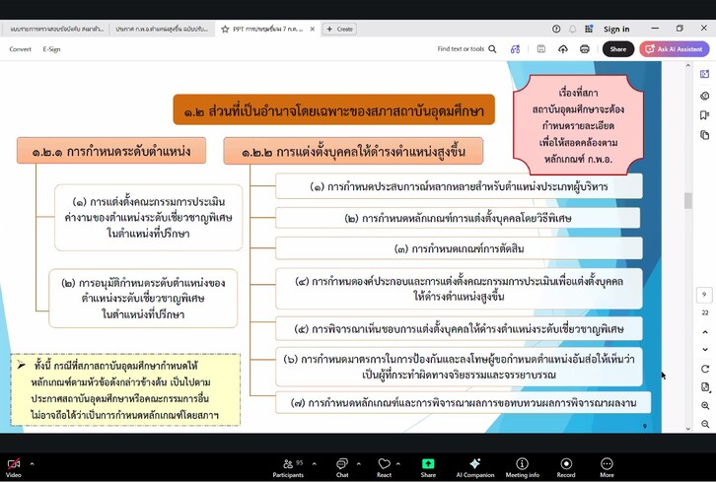Screen dimensions: 716x482
Task: Close the PPT document tab
Action: [x=313, y=29]
